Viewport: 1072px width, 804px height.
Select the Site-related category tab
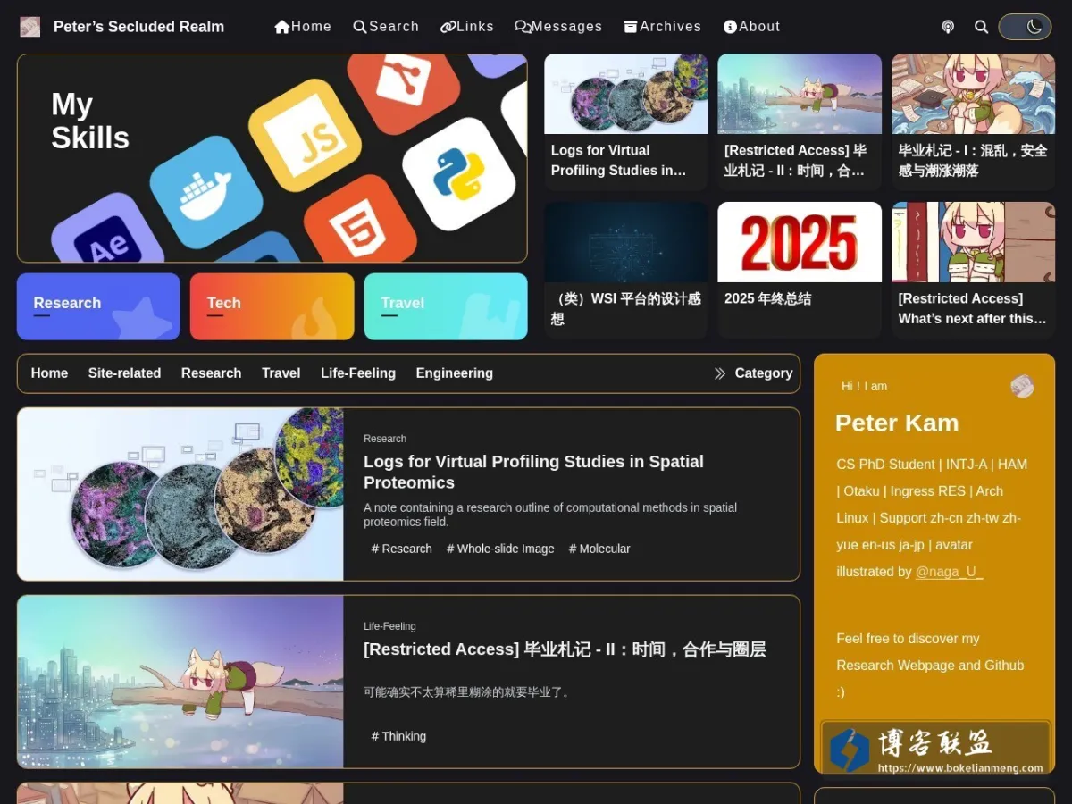(124, 373)
